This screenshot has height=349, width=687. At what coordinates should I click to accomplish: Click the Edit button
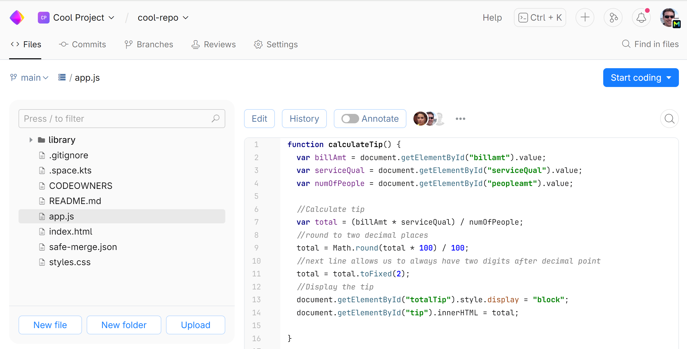(259, 119)
